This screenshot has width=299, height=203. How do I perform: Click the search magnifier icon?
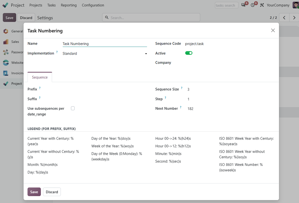click(x=107, y=17)
